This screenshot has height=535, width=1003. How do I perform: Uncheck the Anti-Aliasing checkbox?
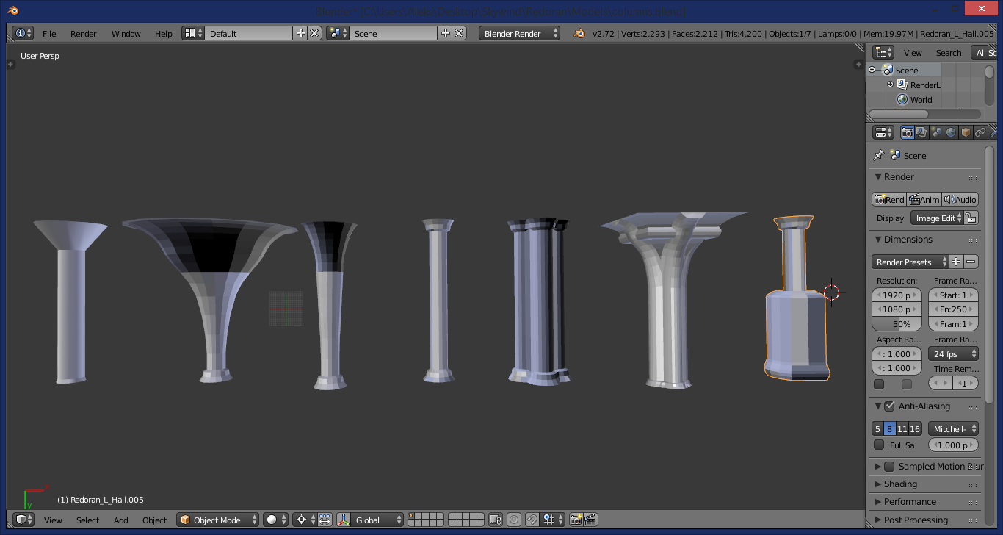click(889, 406)
